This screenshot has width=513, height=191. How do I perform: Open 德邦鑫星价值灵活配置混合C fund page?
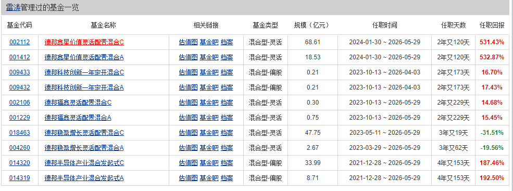pyautogui.click(x=84, y=42)
